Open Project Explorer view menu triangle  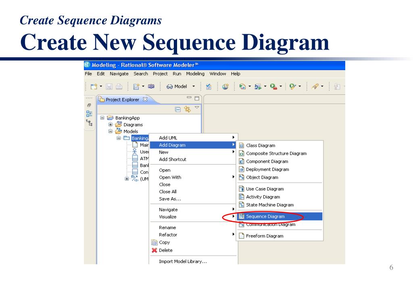[197, 107]
